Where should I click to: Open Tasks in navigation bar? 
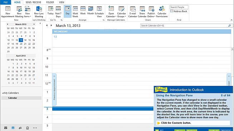[28, 128]
